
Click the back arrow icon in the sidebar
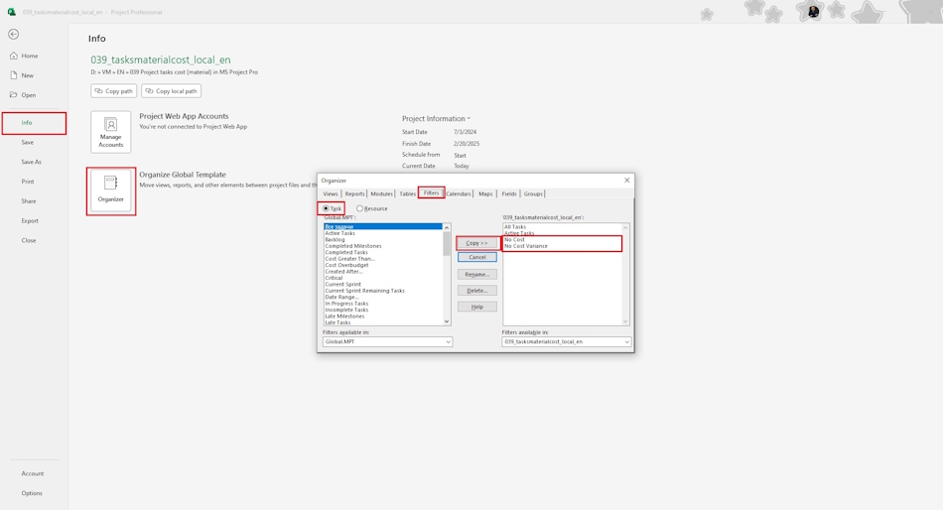point(13,35)
